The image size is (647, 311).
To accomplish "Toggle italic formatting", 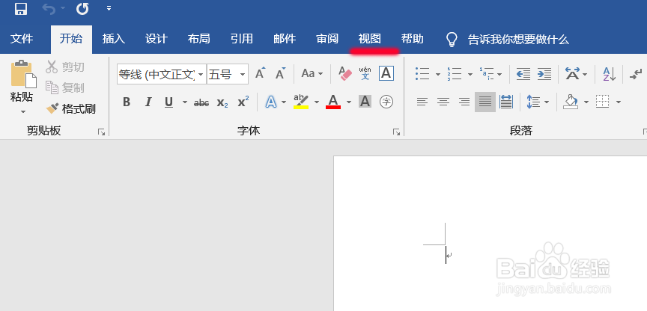I will (x=148, y=102).
